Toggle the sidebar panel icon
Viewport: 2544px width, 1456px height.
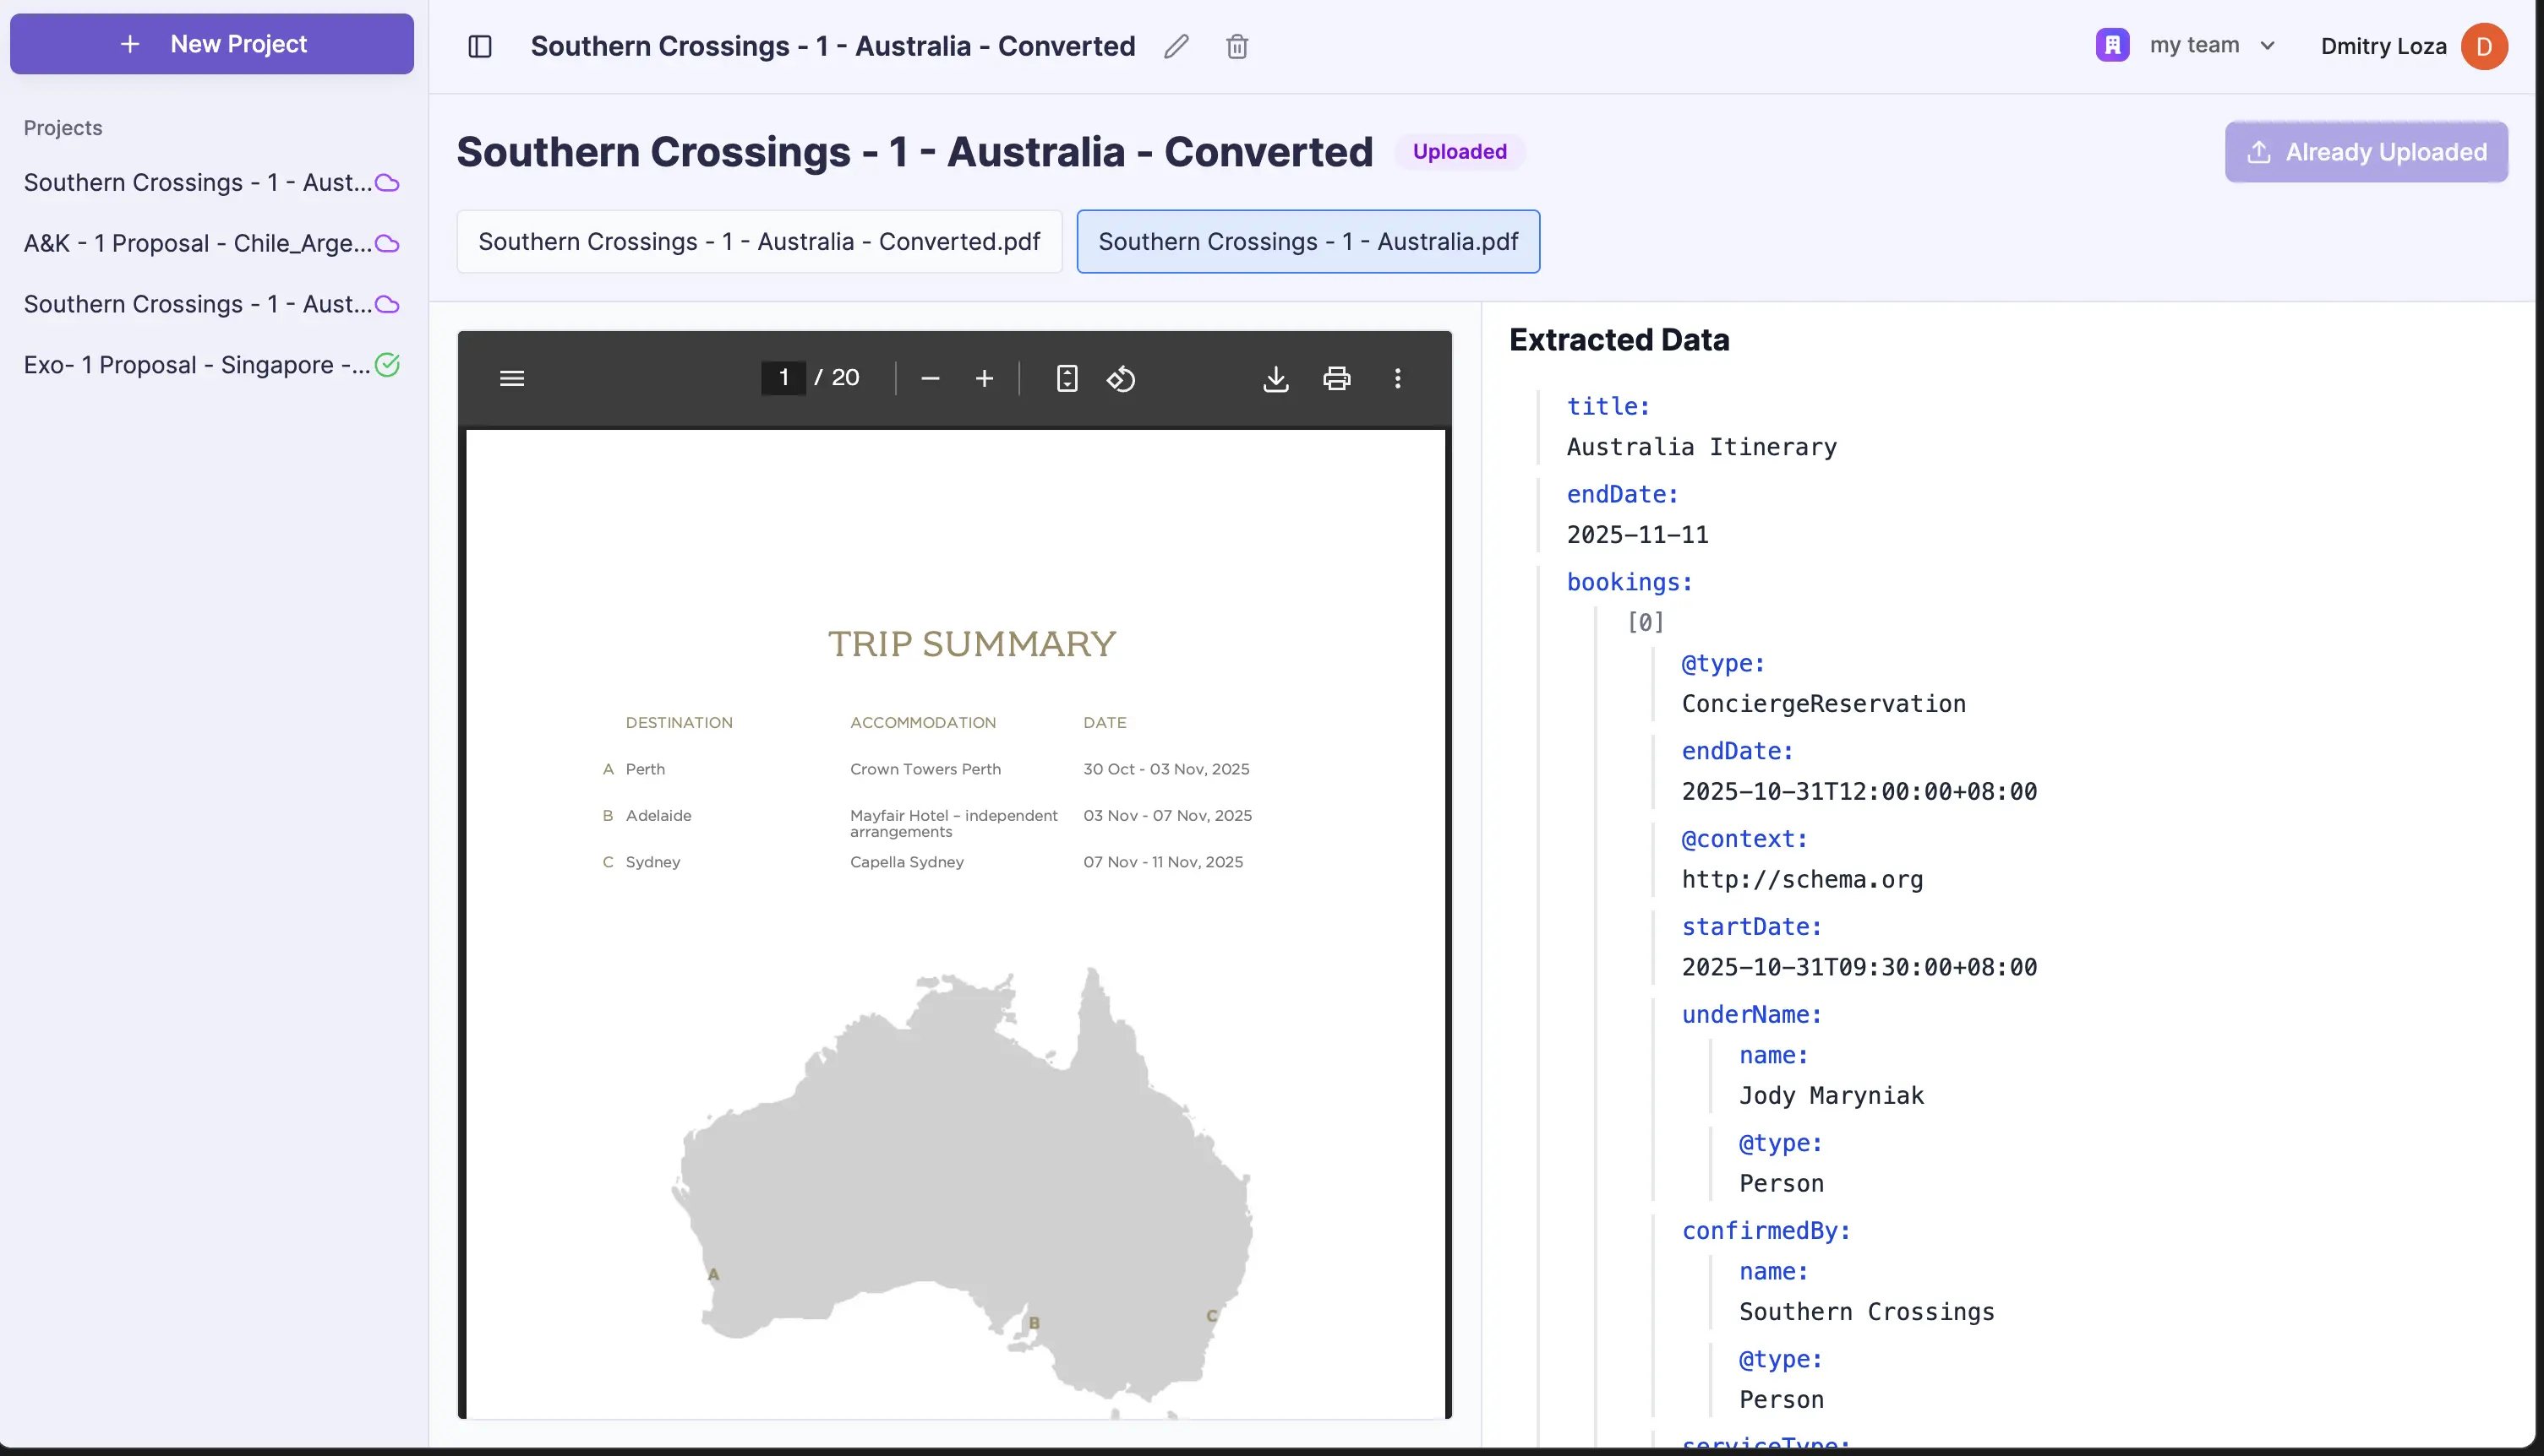(479, 46)
